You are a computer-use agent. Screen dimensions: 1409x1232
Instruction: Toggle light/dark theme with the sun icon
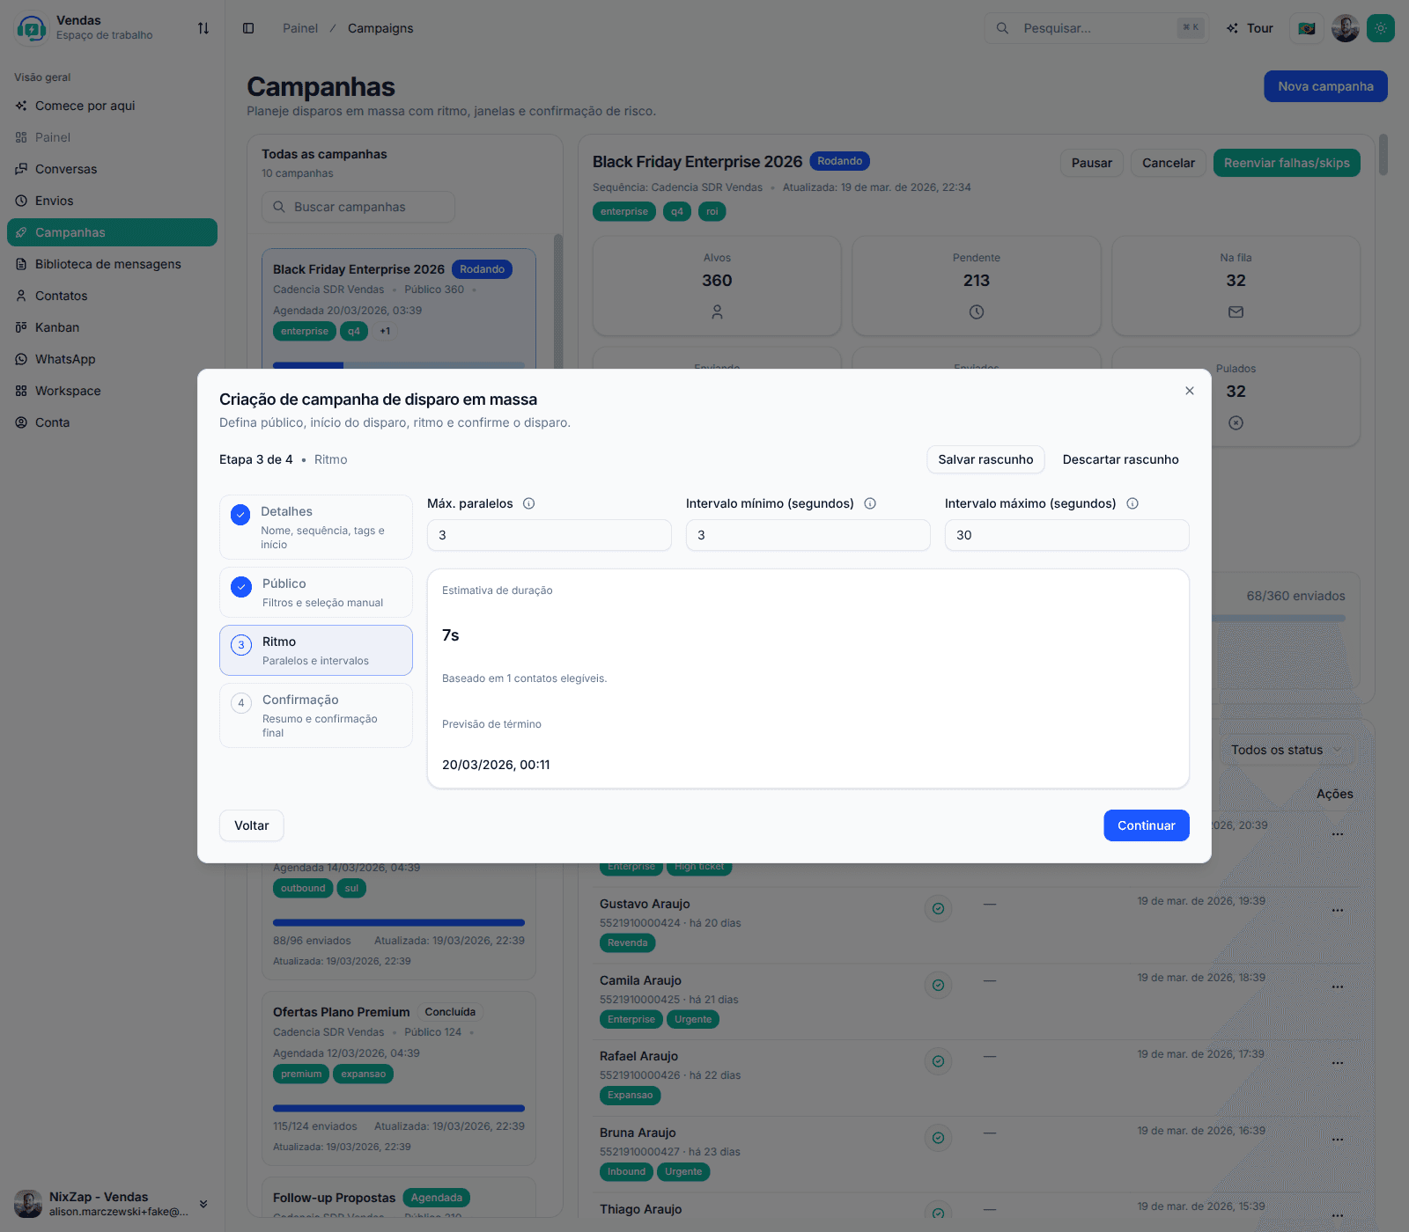tap(1381, 27)
